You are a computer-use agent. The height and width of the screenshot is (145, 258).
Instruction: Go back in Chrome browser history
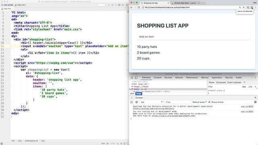[131, 7]
